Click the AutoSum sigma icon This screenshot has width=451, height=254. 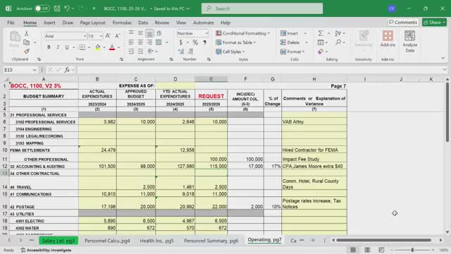point(321,33)
